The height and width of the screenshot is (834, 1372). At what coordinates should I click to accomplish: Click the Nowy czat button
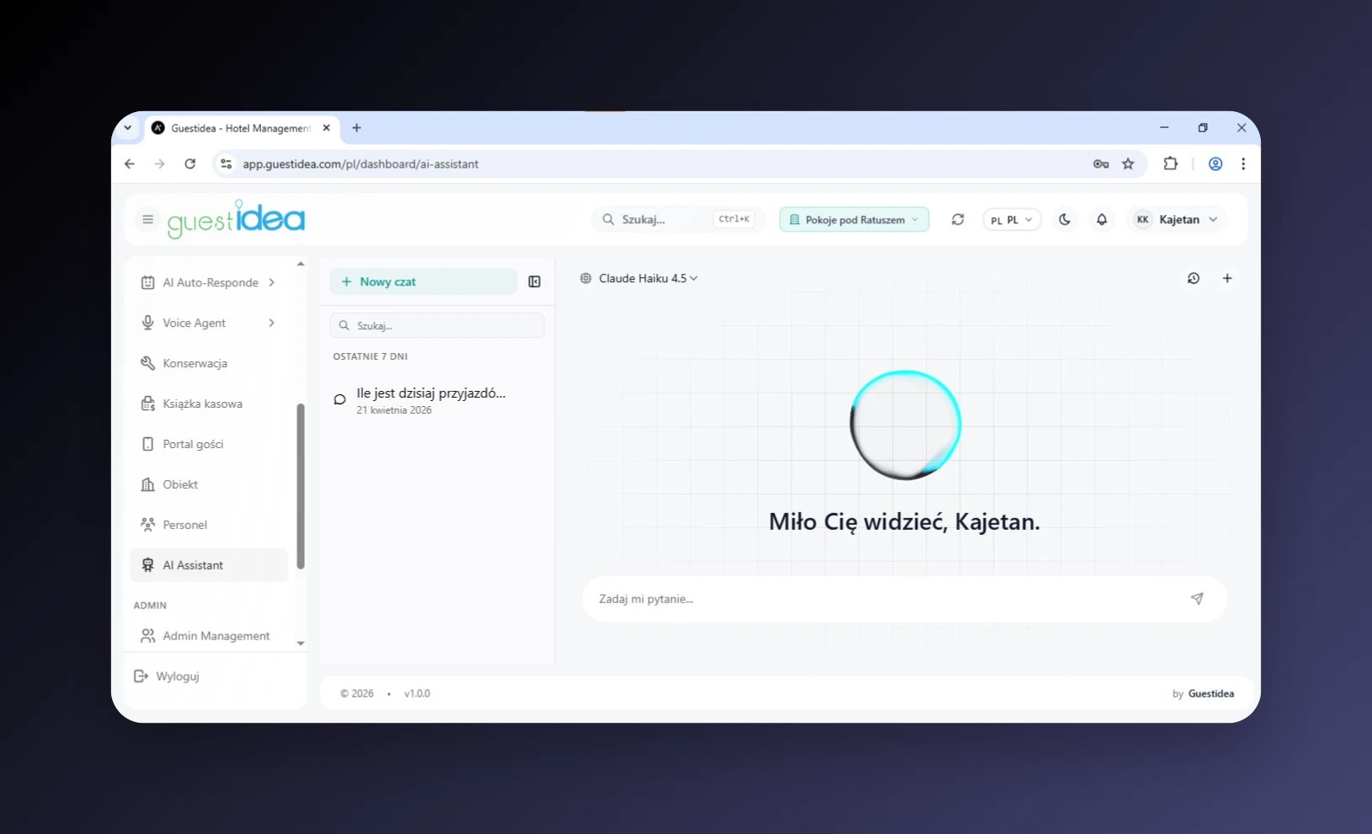point(424,282)
